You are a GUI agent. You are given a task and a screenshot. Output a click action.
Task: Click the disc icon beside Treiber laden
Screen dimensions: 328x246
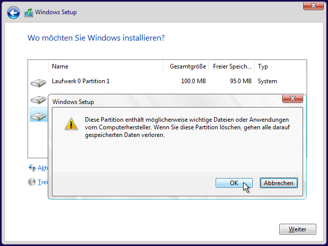[32, 182]
